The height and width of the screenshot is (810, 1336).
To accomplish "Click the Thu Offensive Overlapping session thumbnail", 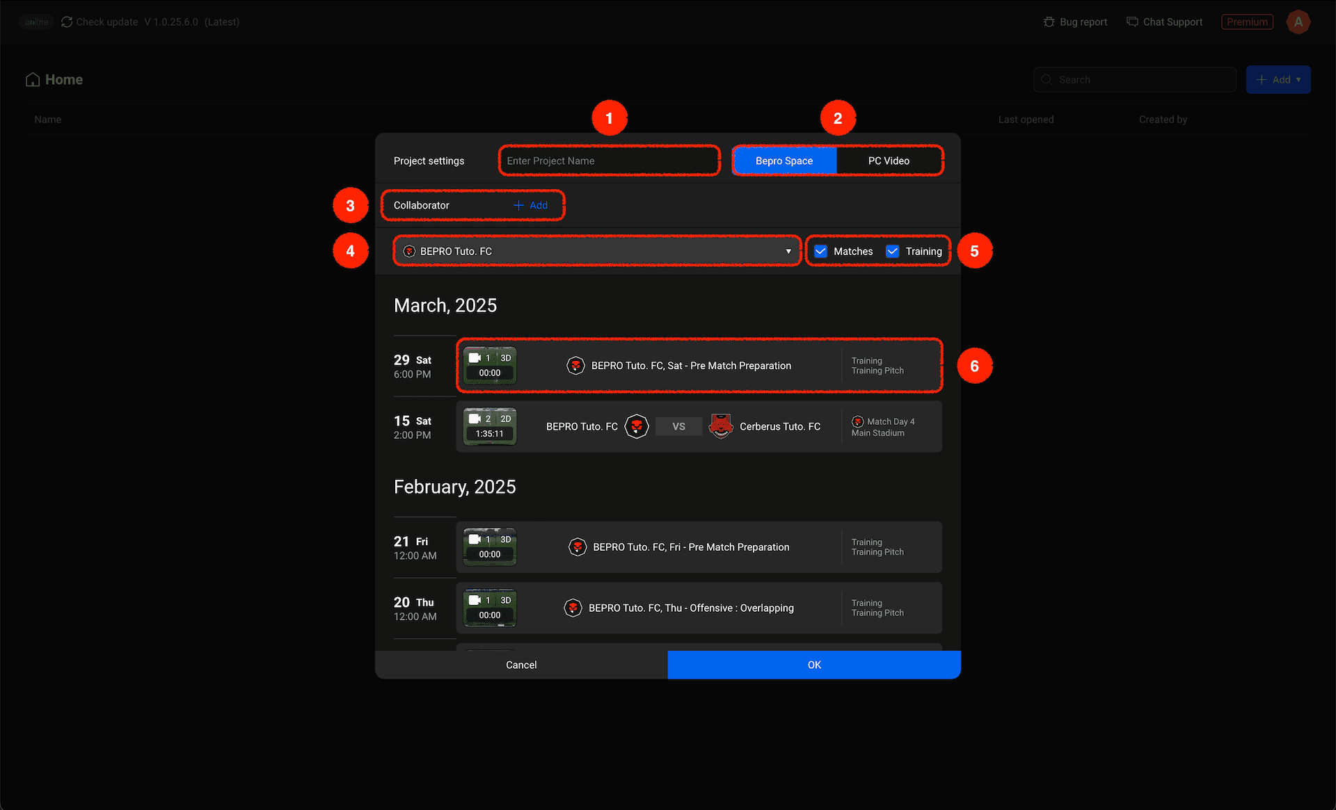I will point(490,608).
